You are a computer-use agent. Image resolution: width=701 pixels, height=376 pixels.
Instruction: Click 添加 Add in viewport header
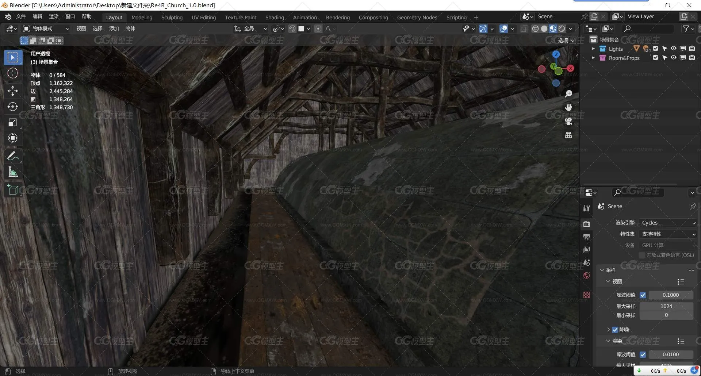[114, 28]
